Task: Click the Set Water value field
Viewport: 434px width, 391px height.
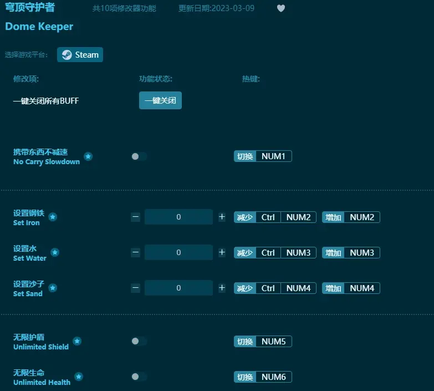Action: (178, 252)
